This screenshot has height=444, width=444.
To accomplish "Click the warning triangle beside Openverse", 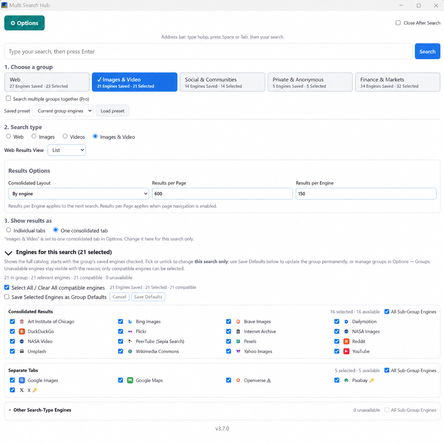I will pos(269,381).
